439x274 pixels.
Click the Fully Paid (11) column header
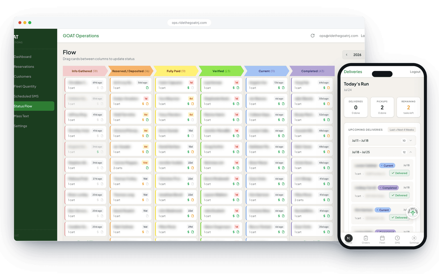[176, 71]
